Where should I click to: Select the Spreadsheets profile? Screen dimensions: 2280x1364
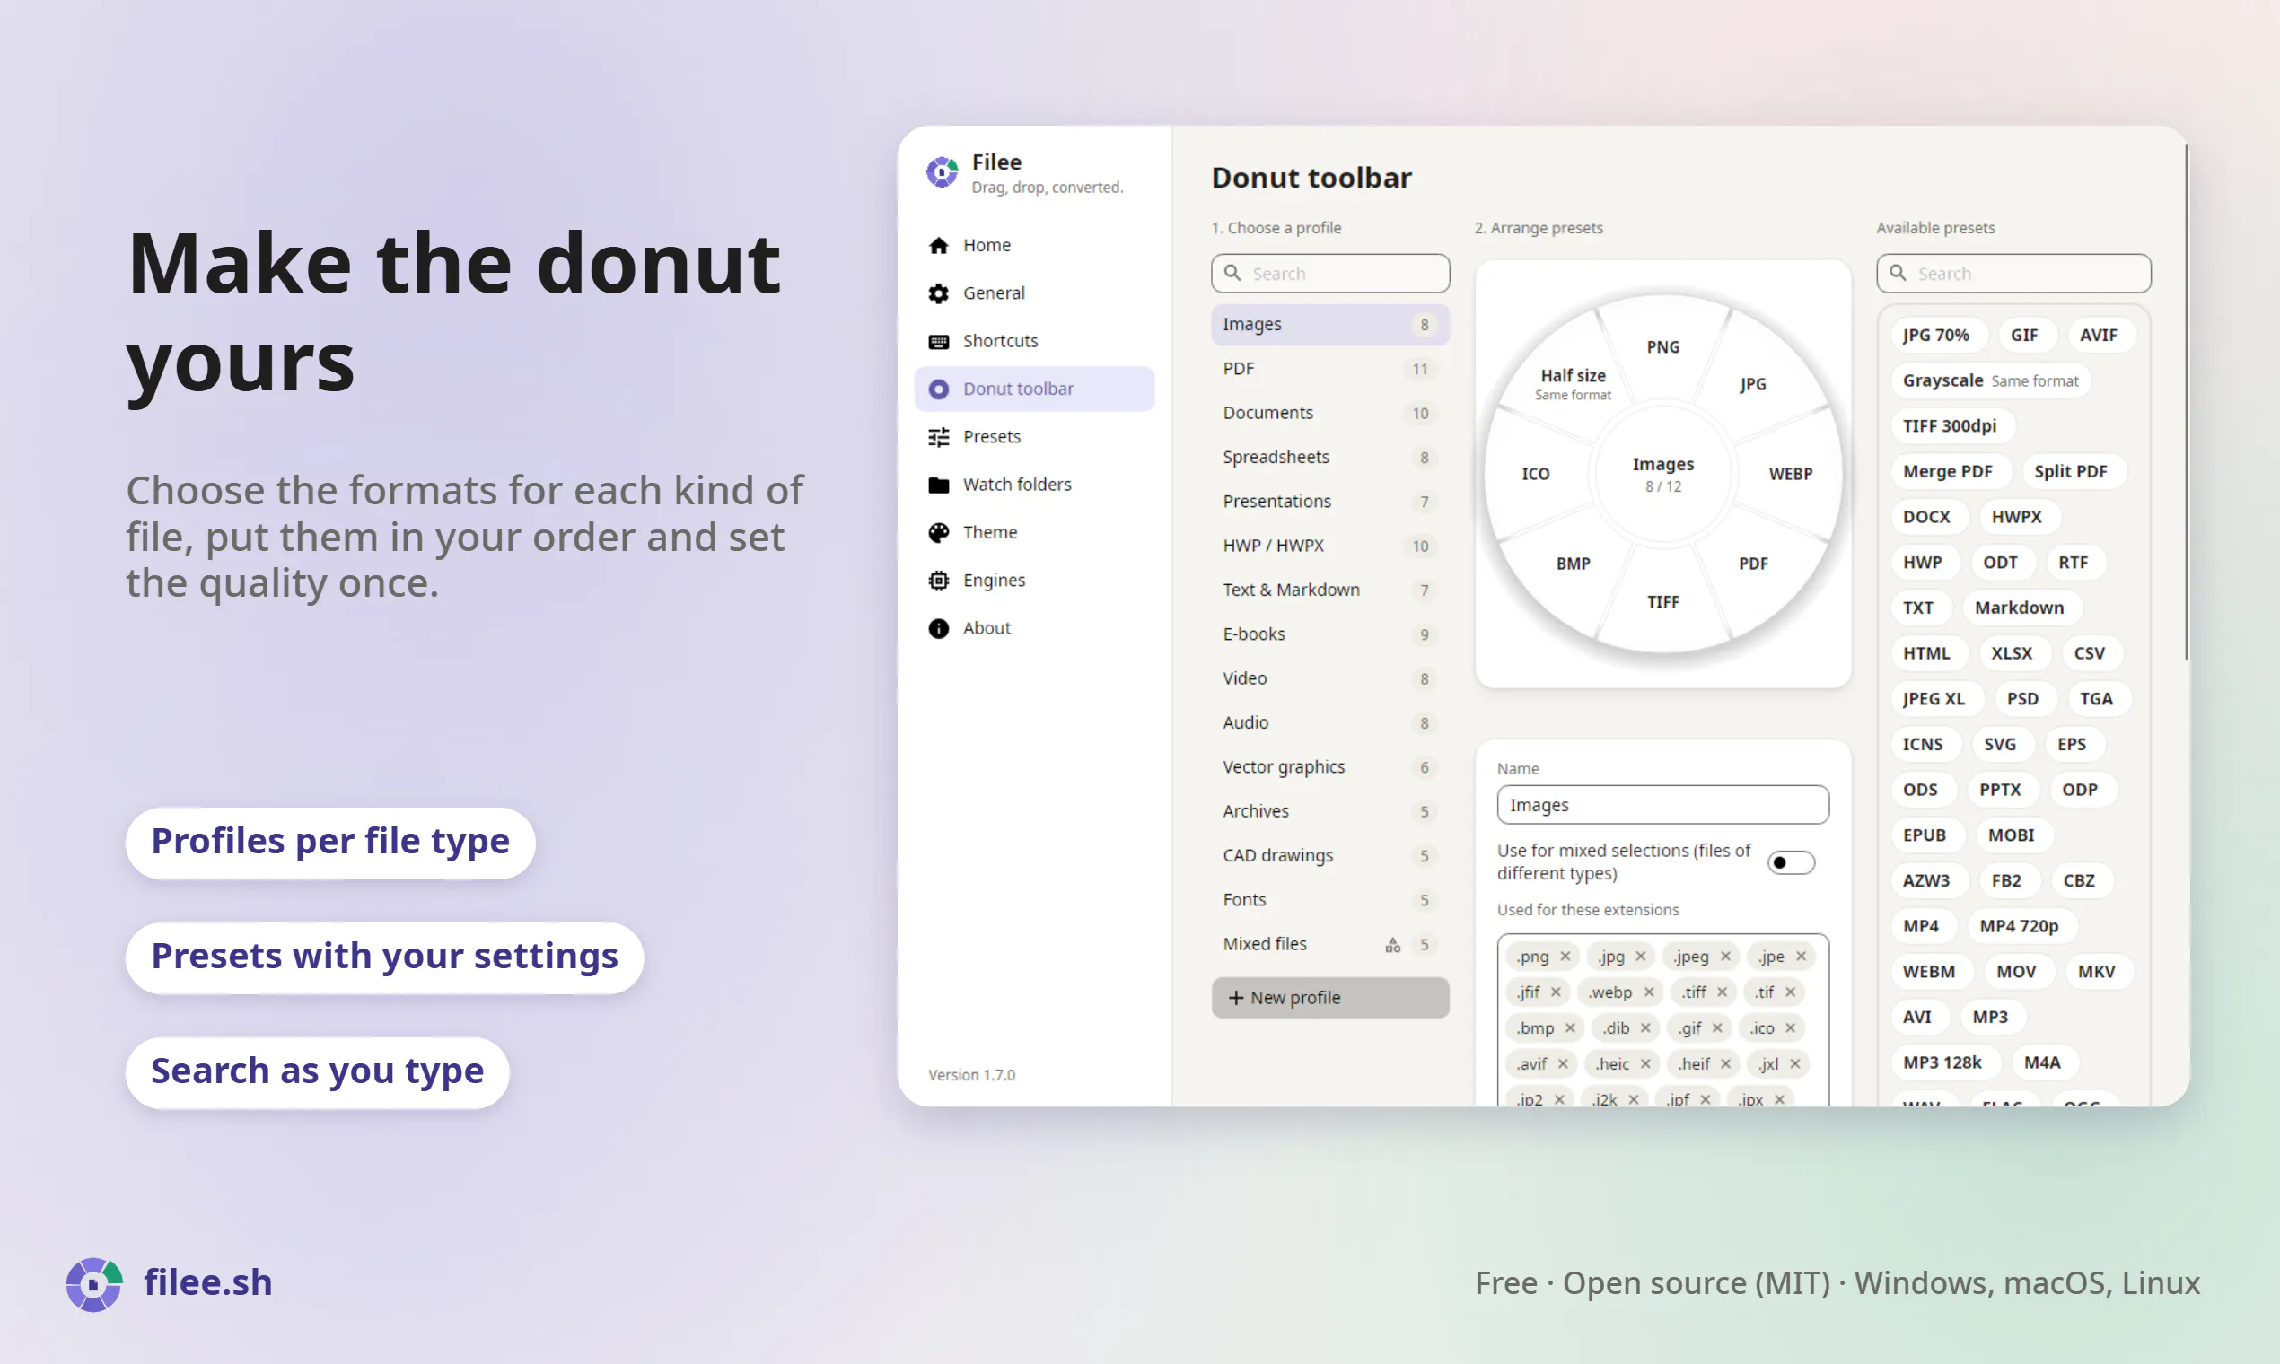coord(1329,457)
